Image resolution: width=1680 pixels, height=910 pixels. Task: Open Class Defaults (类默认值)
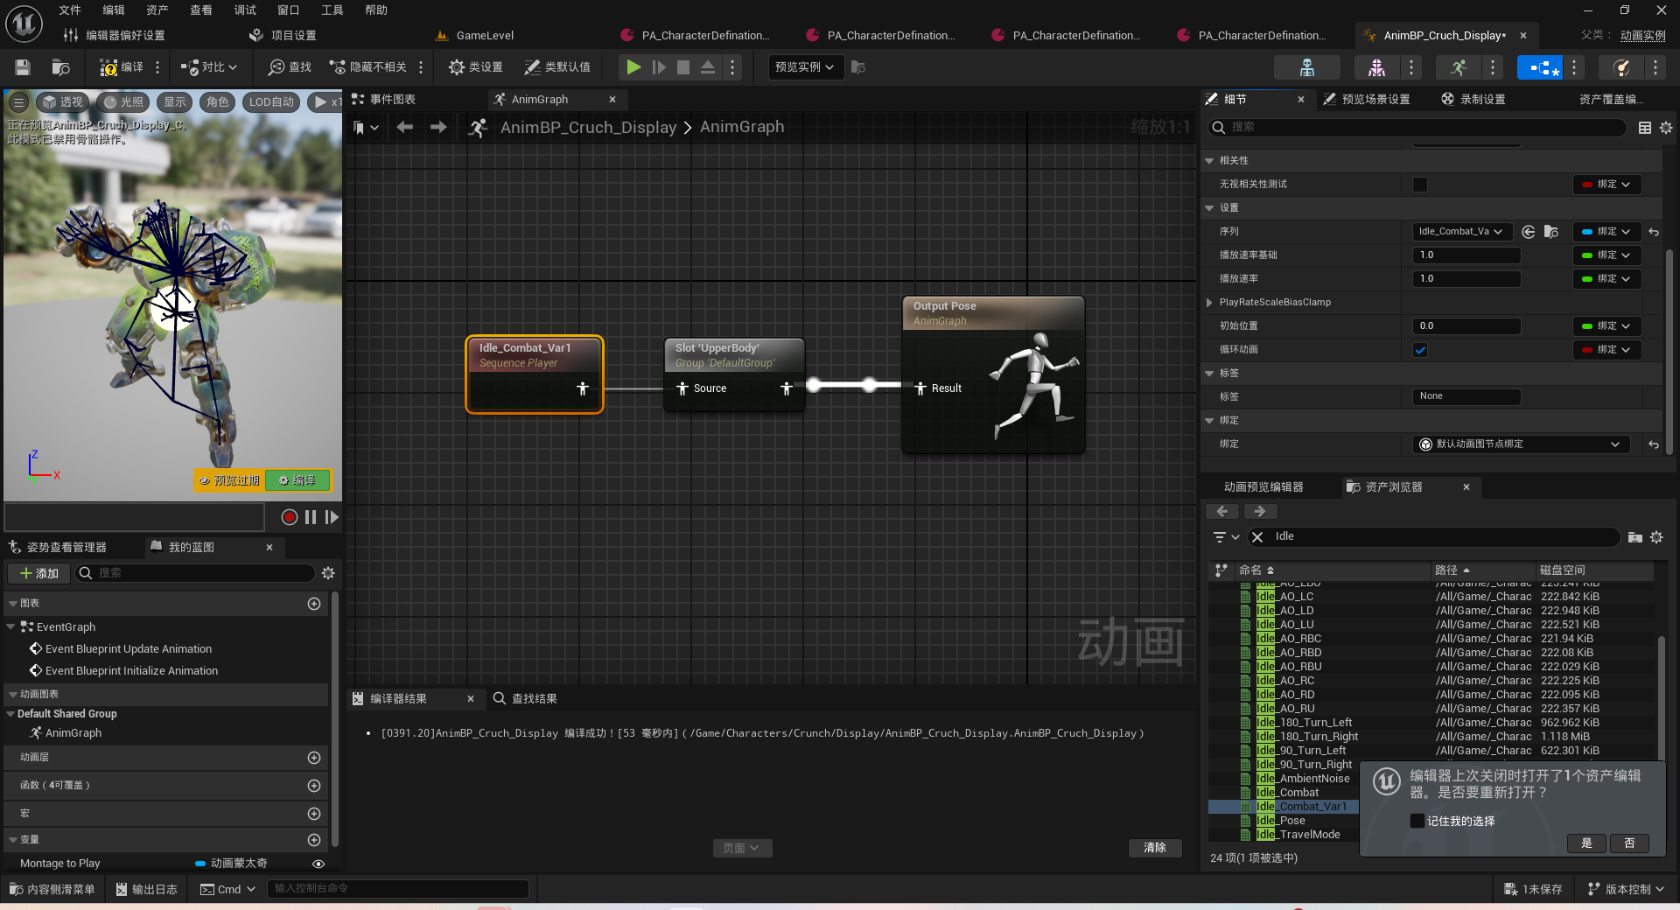[557, 67]
